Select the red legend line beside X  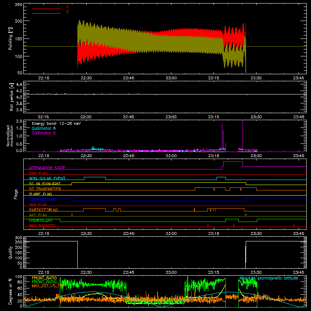(46, 8)
